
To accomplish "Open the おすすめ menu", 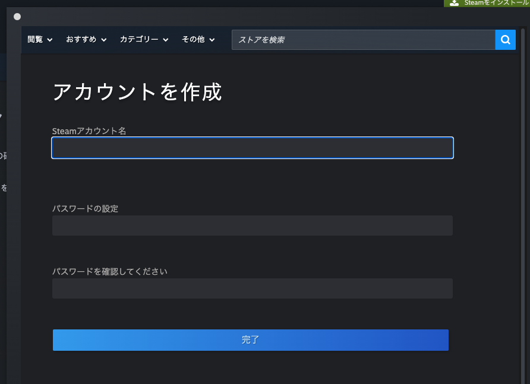I will 81,40.
